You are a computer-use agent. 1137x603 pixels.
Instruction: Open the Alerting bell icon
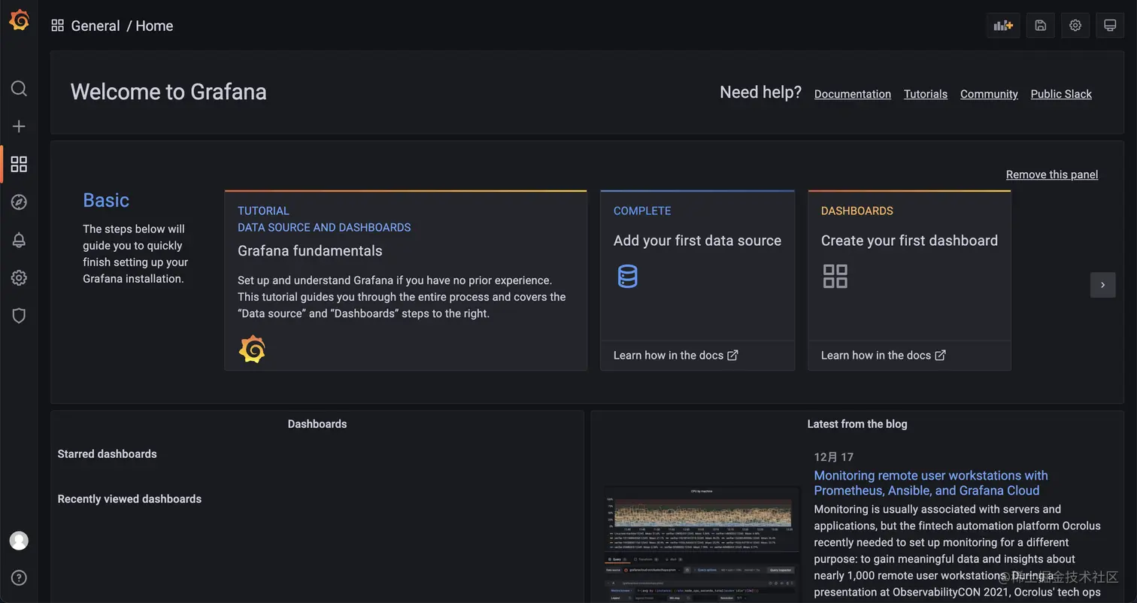tap(19, 240)
